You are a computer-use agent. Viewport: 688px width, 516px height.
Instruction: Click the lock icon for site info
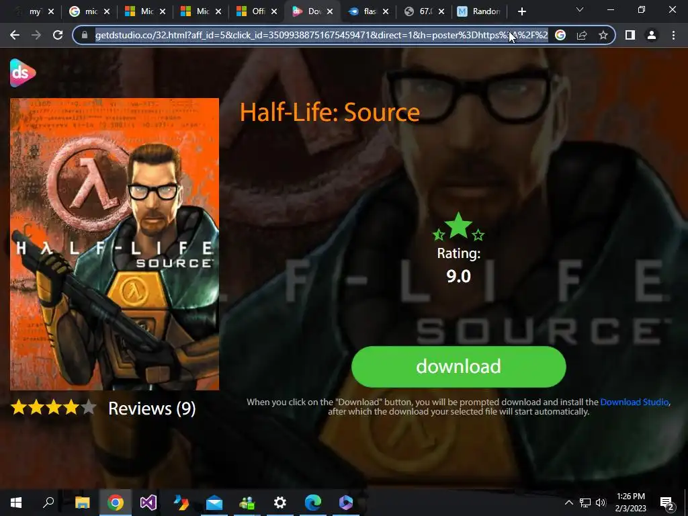click(85, 35)
